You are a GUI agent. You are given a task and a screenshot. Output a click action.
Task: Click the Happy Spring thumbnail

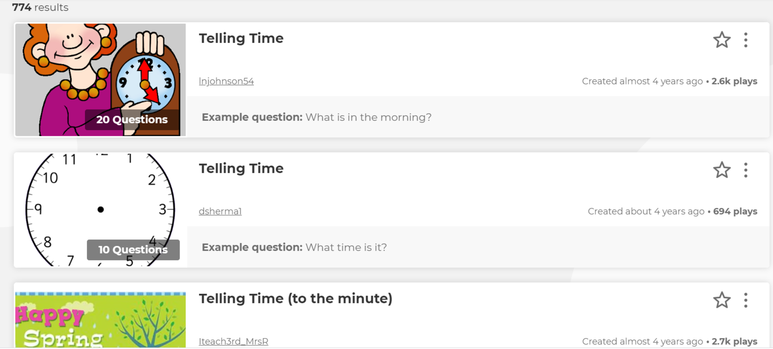(100, 320)
